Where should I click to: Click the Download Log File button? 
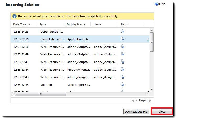point(136,111)
